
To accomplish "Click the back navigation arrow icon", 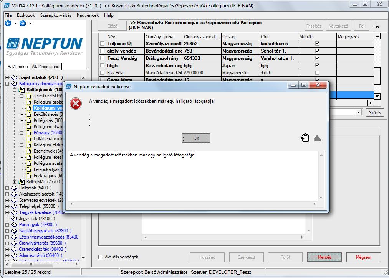I will (x=8, y=23).
